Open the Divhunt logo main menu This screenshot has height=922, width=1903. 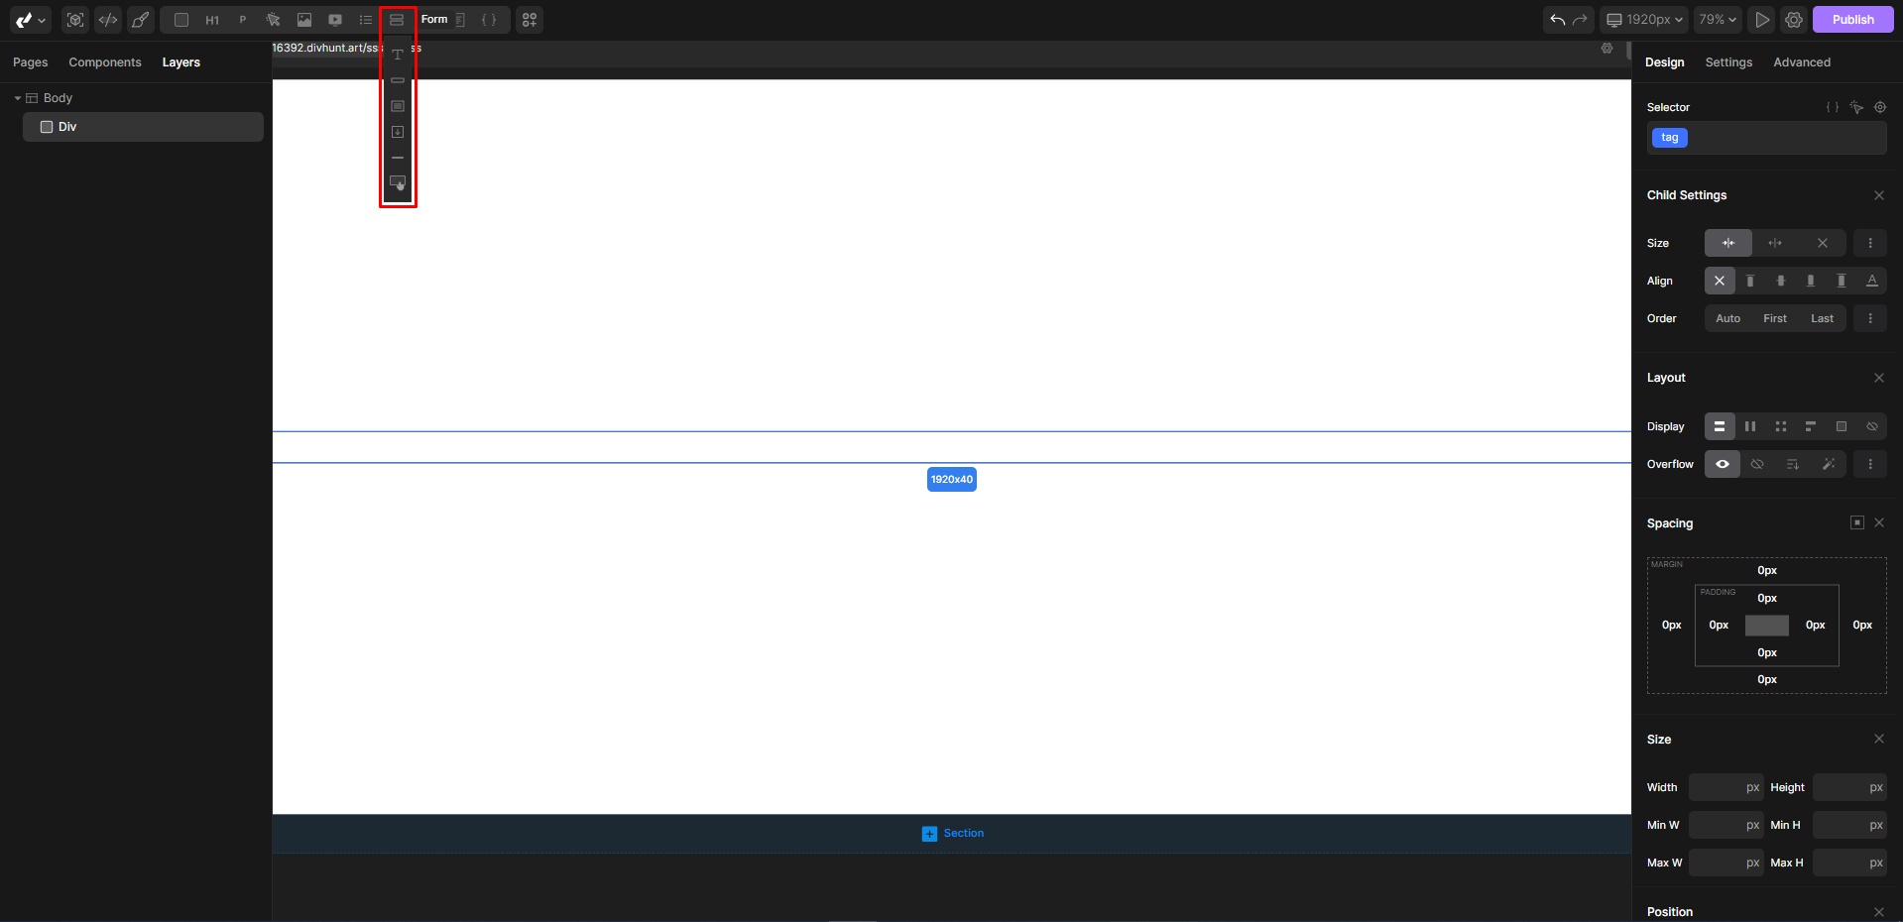(x=31, y=20)
